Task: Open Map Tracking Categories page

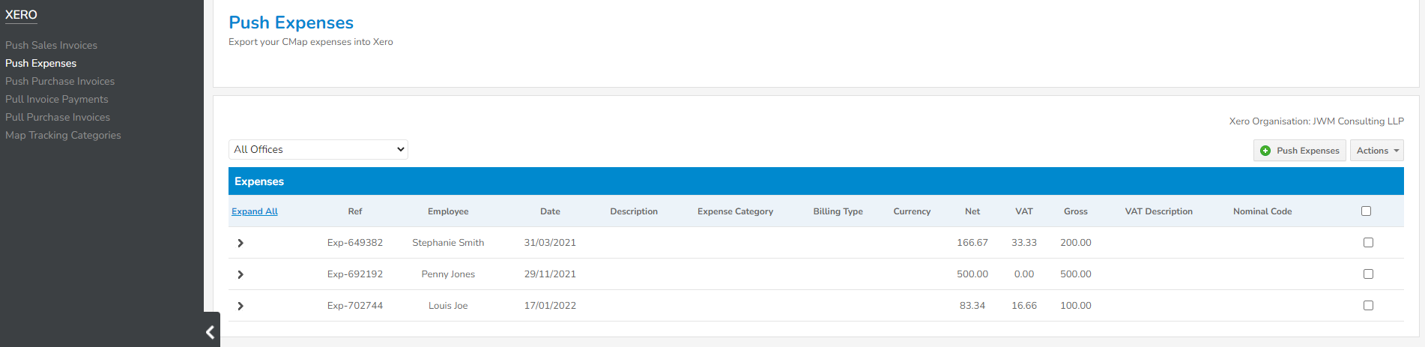Action: (63, 135)
